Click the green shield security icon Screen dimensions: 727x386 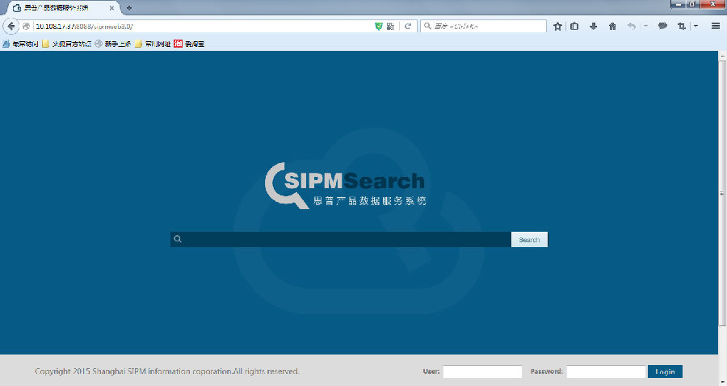point(379,27)
